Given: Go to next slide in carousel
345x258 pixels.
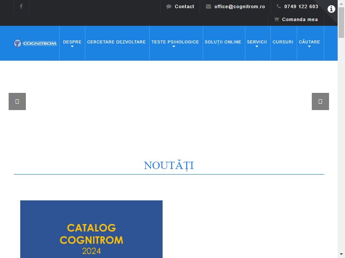Looking at the screenshot, I should click(320, 101).
